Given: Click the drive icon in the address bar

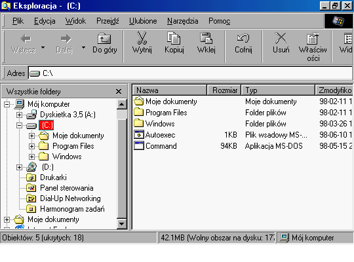Looking at the screenshot, I should click(x=35, y=73).
